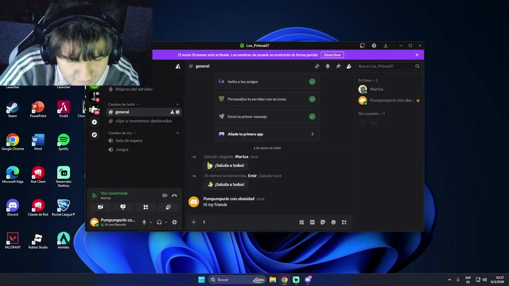Deafen headphones toggle

[159, 222]
